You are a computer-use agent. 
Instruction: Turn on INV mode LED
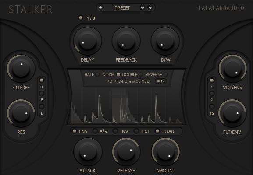(115, 131)
